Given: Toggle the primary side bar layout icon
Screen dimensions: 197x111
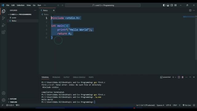Looking at the screenshot, I should (164, 5).
